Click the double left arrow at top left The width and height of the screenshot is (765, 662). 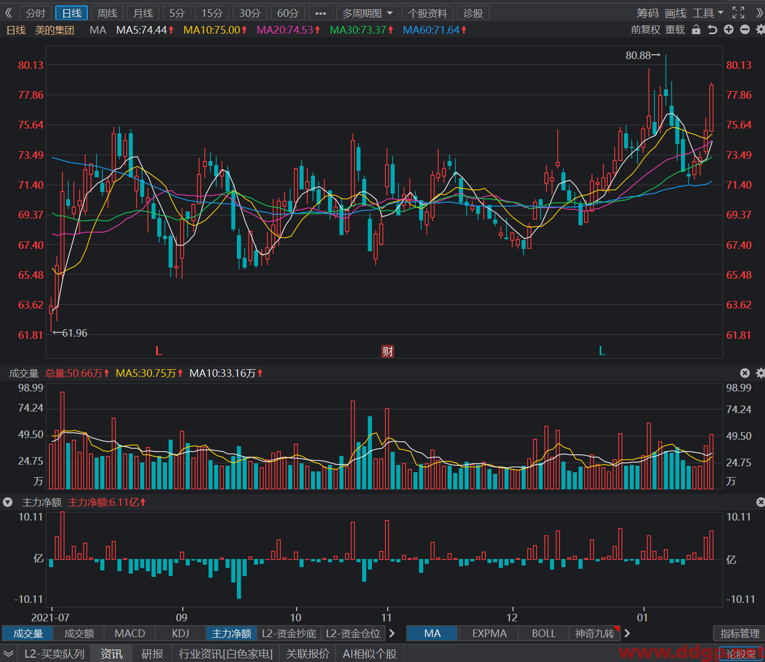point(9,12)
